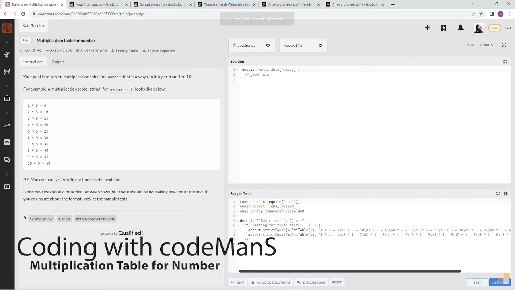
Task: Switch to the Instructions tab
Action: pyautogui.click(x=33, y=62)
